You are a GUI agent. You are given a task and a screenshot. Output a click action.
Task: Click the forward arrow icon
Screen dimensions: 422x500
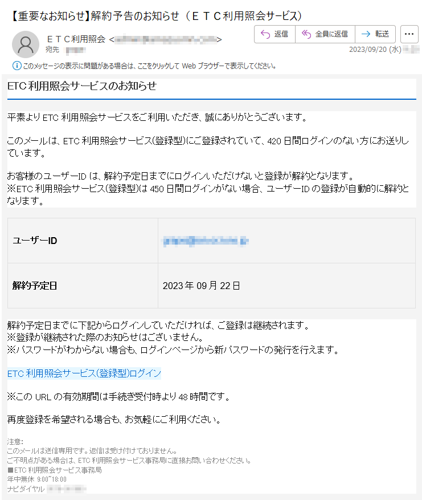366,34
